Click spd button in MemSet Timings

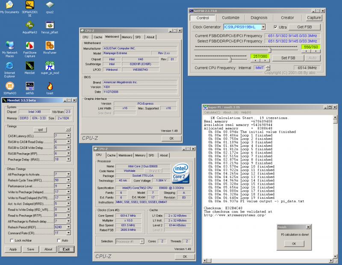point(40,130)
